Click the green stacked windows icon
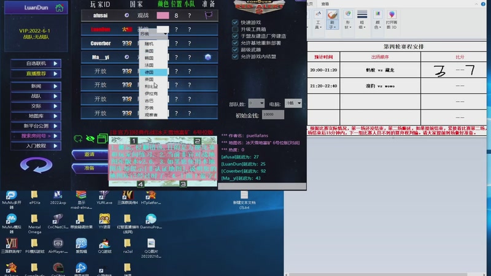The height and width of the screenshot is (276, 491). (x=102, y=139)
